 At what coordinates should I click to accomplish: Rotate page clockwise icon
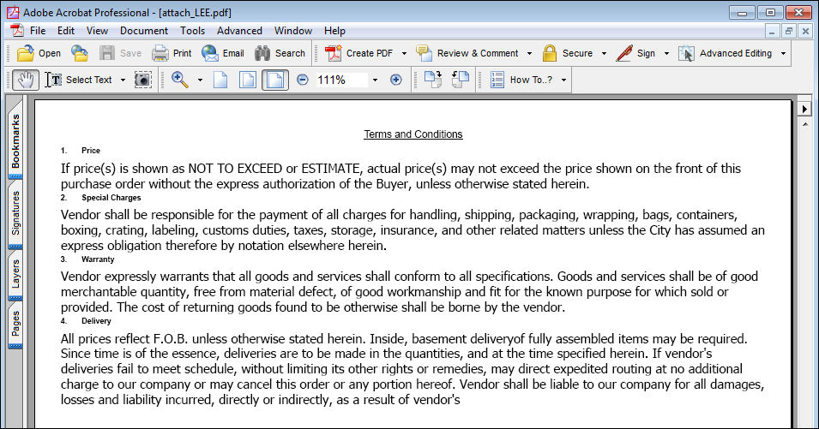[x=433, y=80]
